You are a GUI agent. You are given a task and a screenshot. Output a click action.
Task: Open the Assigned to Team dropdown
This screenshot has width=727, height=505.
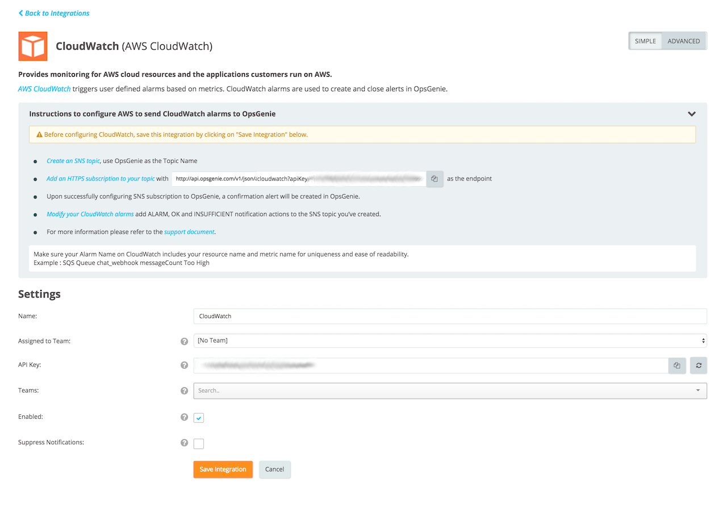(x=450, y=340)
